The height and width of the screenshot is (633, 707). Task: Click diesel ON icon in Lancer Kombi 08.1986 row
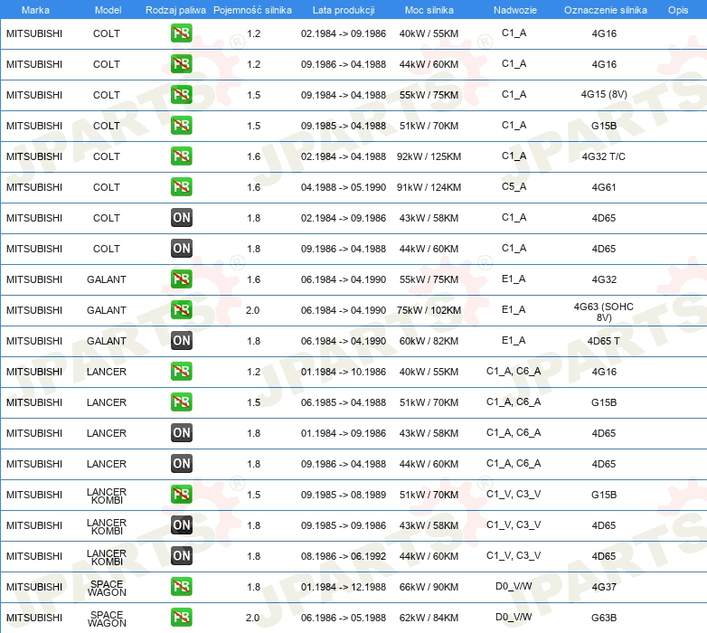[x=181, y=555]
